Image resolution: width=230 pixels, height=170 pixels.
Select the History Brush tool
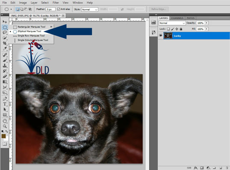(x=5, y=71)
